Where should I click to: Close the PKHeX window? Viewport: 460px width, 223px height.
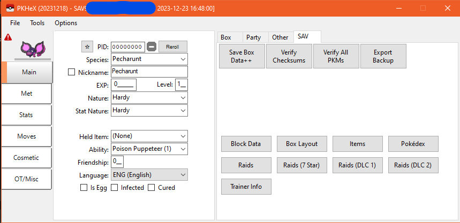pyautogui.click(x=448, y=8)
